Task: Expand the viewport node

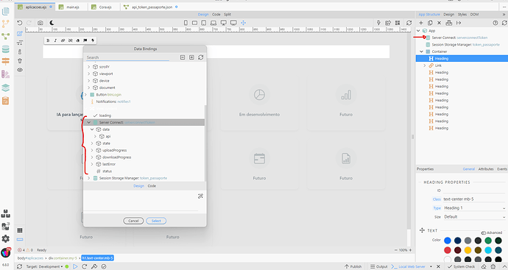Action: [x=89, y=74]
